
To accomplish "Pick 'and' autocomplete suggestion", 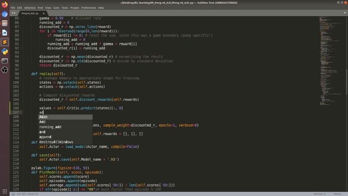I will pos(65,132).
